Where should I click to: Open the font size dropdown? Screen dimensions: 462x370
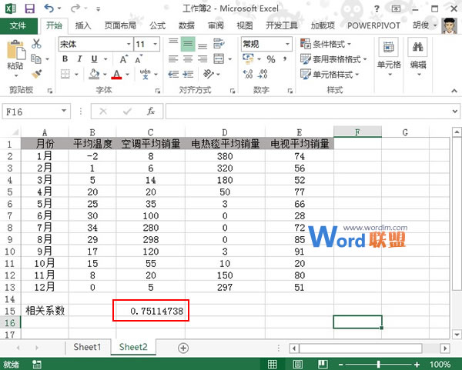click(155, 44)
